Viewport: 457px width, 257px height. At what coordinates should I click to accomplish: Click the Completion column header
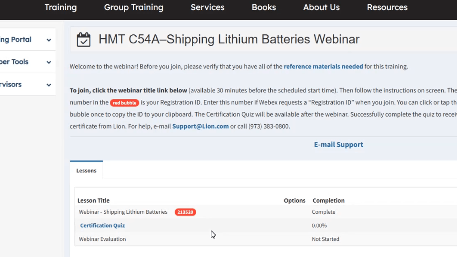pyautogui.click(x=328, y=200)
